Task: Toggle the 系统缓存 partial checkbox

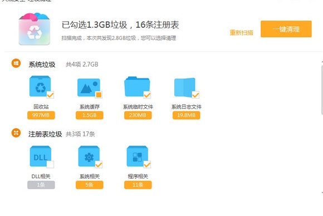Action: click(99, 95)
